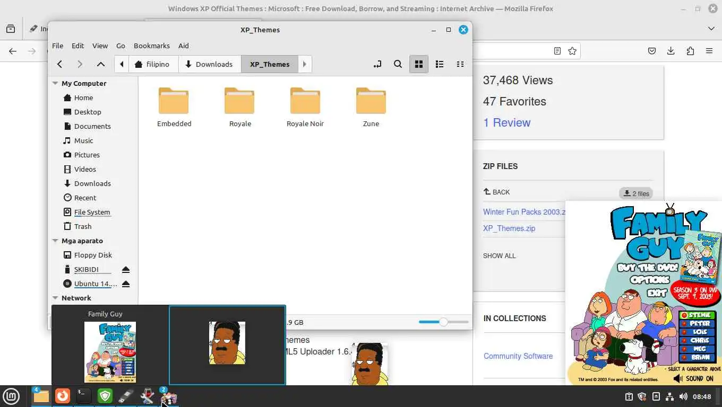Open the Bookmarks menu
Image resolution: width=722 pixels, height=407 pixels.
[x=152, y=46]
